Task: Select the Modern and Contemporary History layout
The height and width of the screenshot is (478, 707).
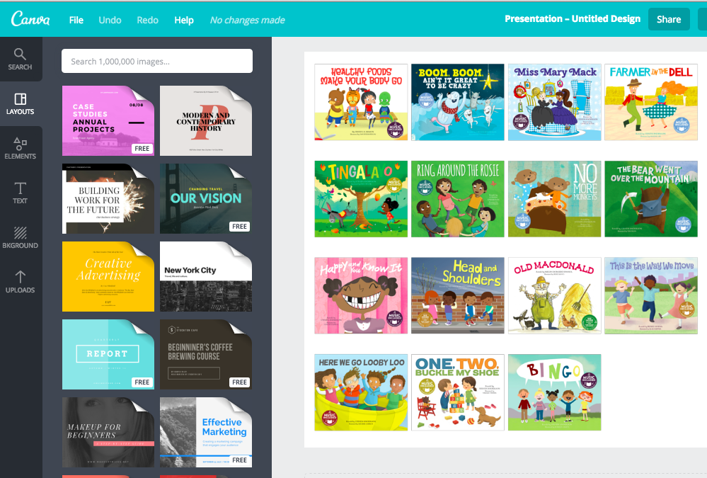Action: (206, 120)
